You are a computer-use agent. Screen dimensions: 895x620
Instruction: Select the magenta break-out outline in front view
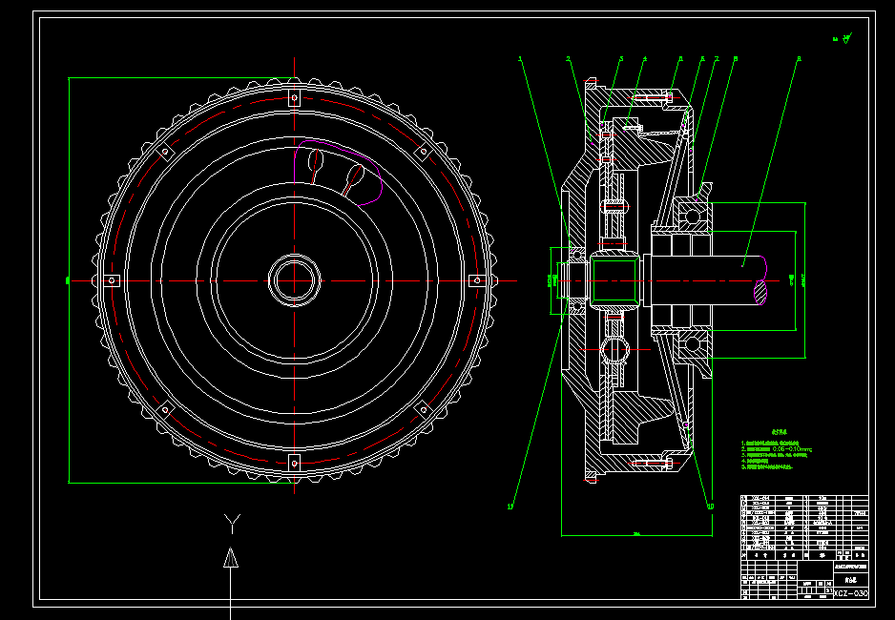[338, 173]
